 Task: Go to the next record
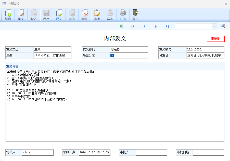(x=156, y=26)
